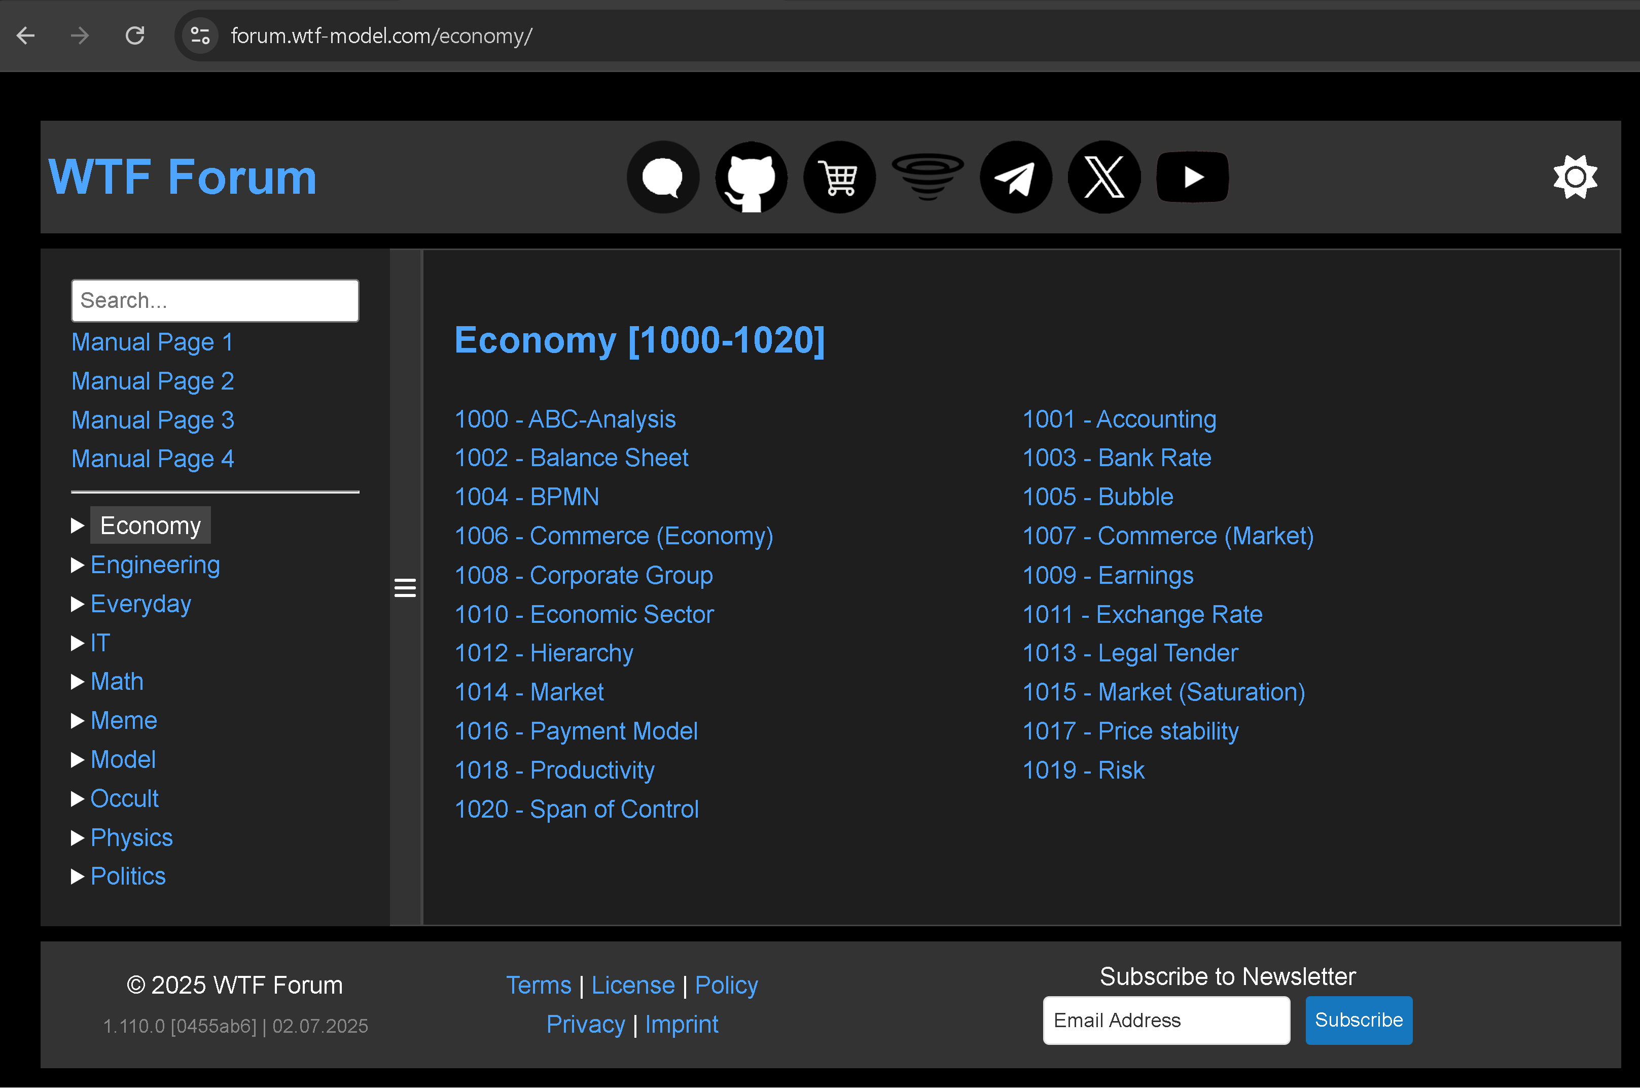The image size is (1640, 1088).
Task: Open topic 1012 - Hierarchy
Action: pyautogui.click(x=544, y=653)
